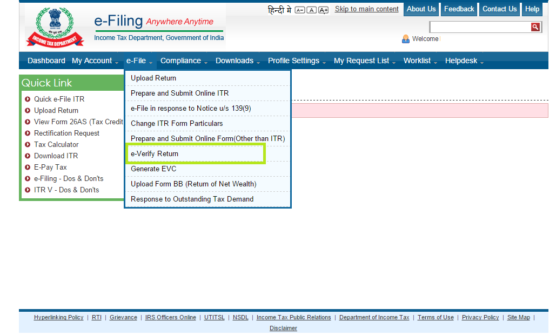Click bullet icon next to Quick e-File ITR
The height and width of the screenshot is (335, 556).
[x=28, y=99]
